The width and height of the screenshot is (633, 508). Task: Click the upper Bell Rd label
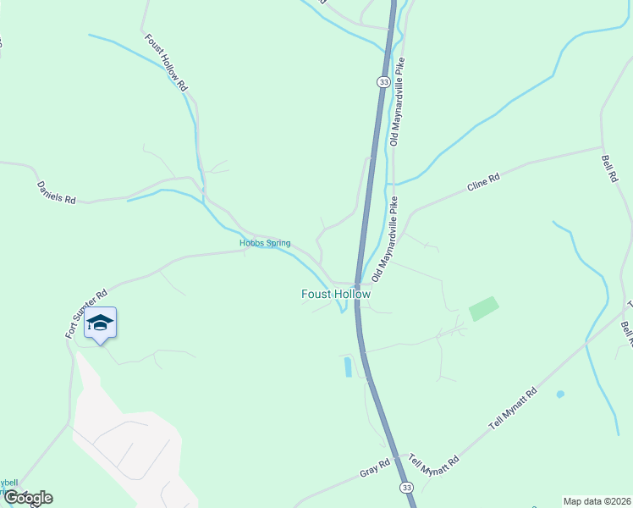[609, 168]
